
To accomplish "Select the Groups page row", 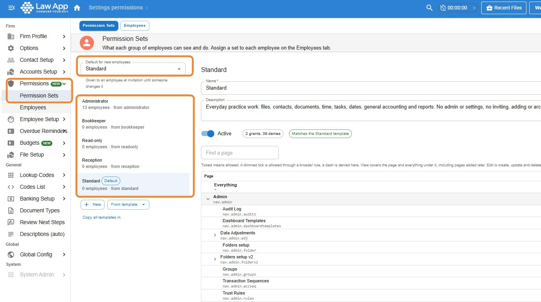I will [x=371, y=271].
